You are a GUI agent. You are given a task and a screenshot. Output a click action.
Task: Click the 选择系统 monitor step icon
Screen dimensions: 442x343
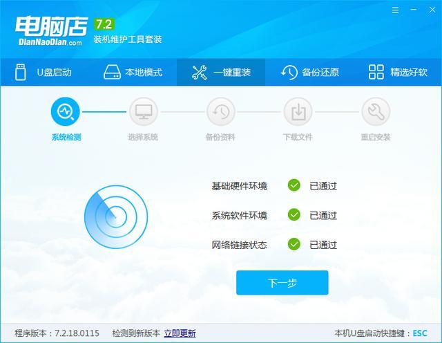pyautogui.click(x=144, y=111)
